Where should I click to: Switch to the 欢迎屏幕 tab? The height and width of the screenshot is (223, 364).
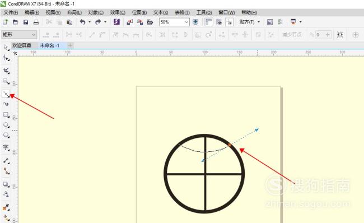coord(22,45)
